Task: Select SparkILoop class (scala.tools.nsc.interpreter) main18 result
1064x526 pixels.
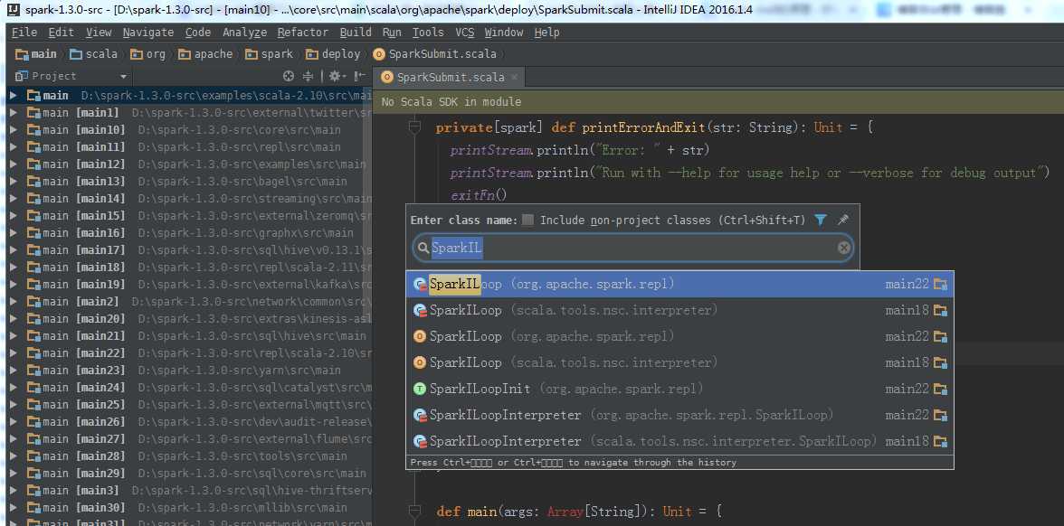Action: (x=680, y=311)
